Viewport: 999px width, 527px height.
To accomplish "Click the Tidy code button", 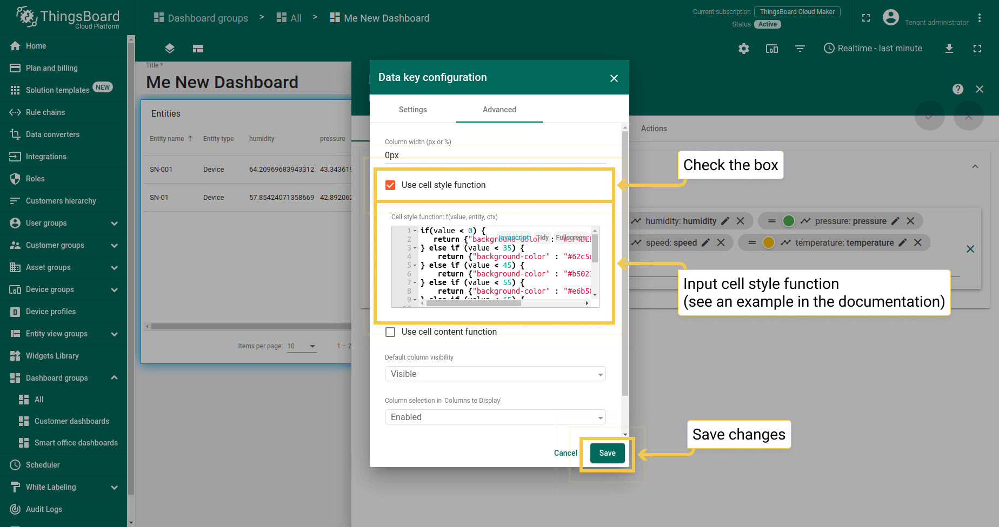I will 543,238.
